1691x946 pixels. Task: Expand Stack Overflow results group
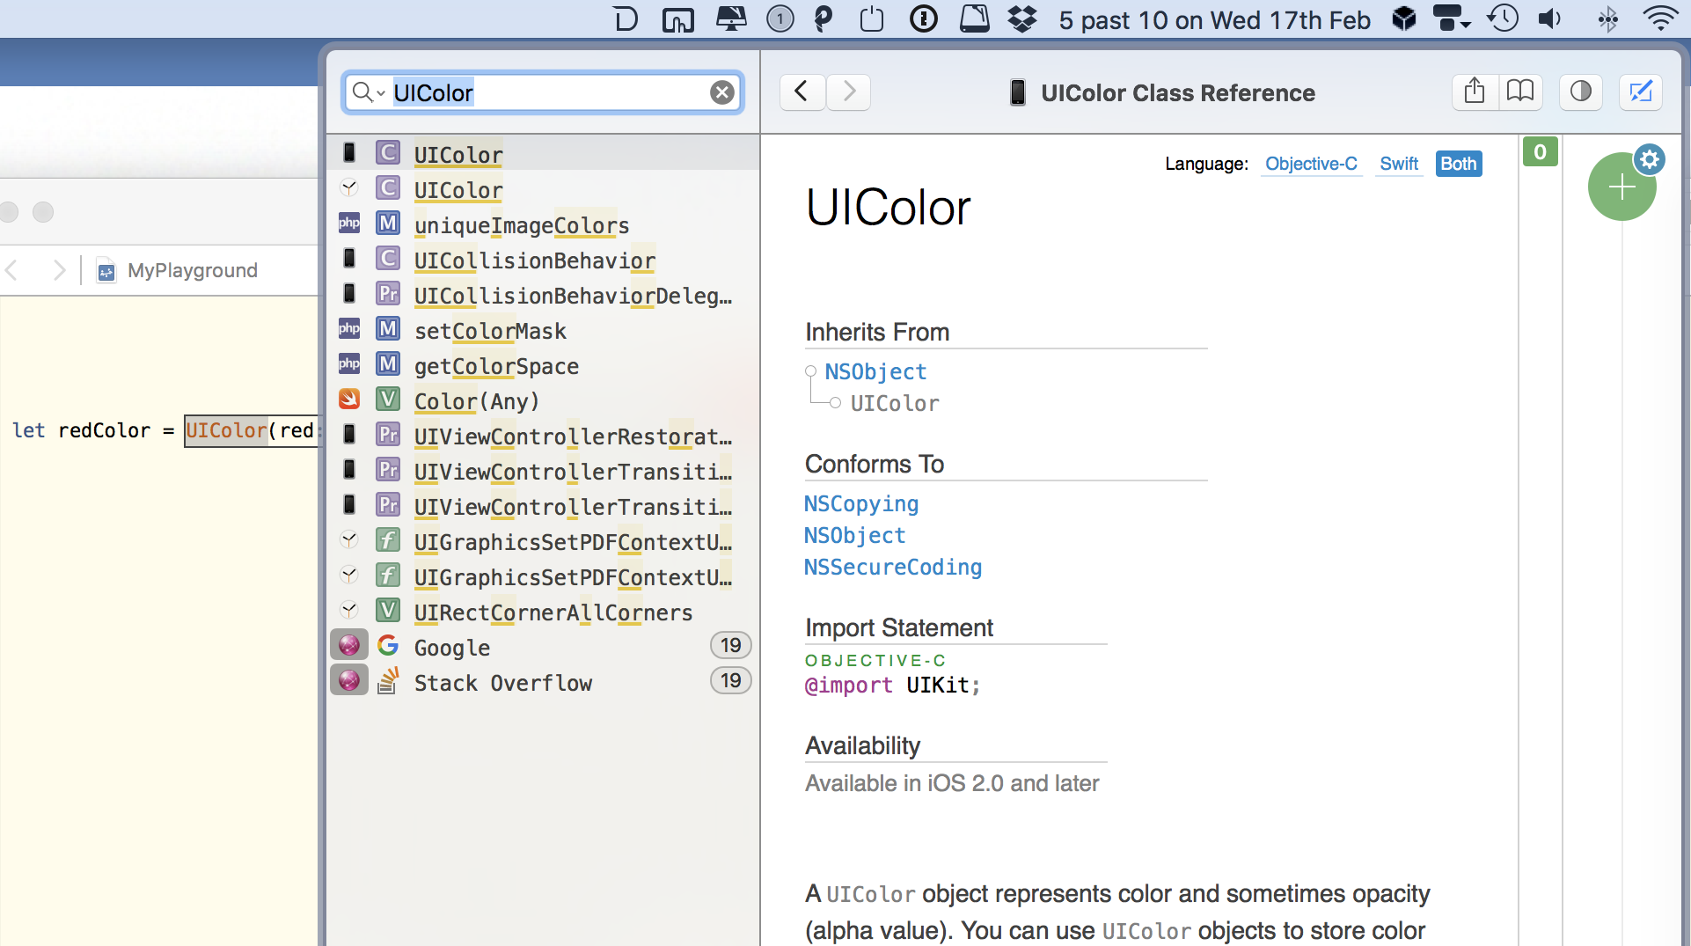(502, 683)
